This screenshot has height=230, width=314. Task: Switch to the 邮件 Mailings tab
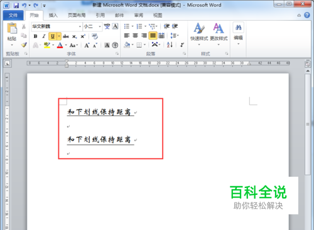pos(119,15)
